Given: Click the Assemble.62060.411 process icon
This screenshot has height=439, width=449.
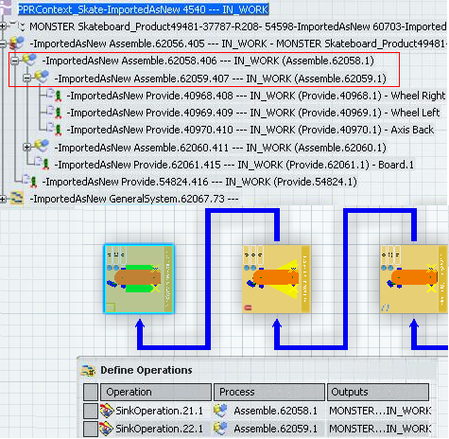Looking at the screenshot, I should [42, 147].
